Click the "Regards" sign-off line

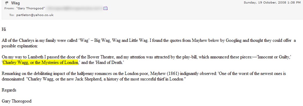tap(9, 90)
